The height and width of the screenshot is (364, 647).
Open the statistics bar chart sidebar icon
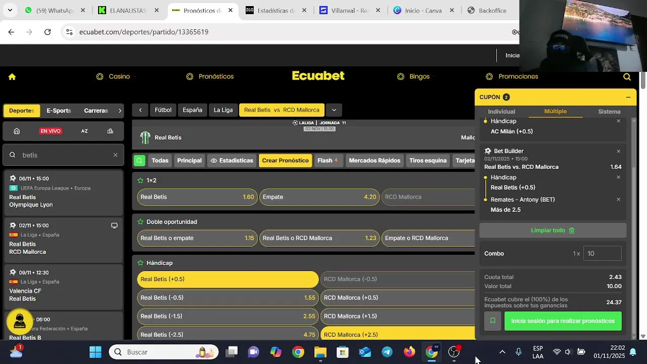click(110, 131)
